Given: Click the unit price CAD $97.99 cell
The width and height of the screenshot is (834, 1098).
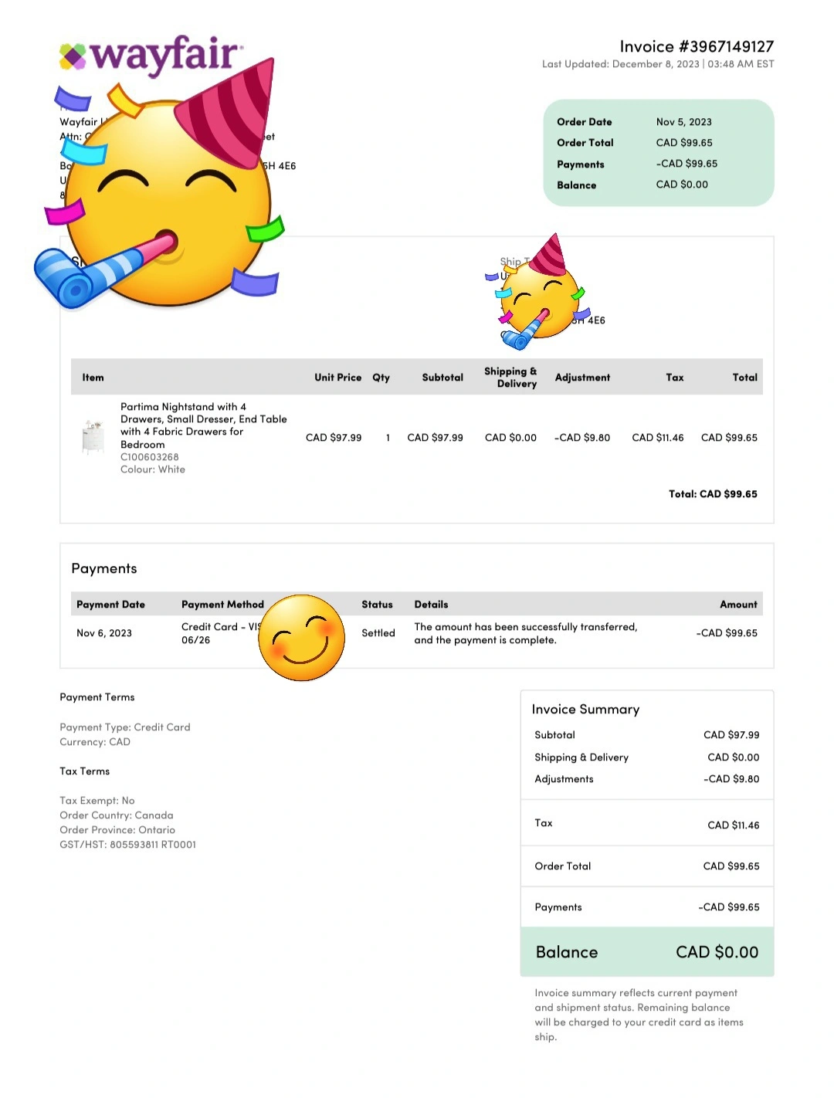Looking at the screenshot, I should click(x=334, y=438).
